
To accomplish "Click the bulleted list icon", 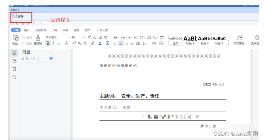I will coord(115,37).
